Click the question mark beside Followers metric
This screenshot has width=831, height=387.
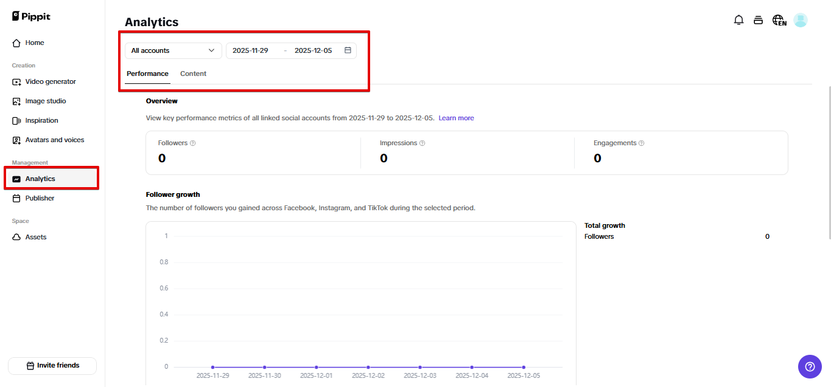[192, 143]
